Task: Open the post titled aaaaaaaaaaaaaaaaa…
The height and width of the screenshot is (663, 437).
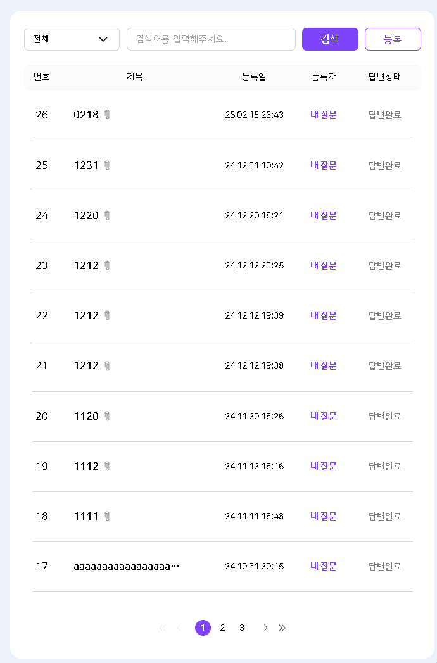Action: [126, 566]
